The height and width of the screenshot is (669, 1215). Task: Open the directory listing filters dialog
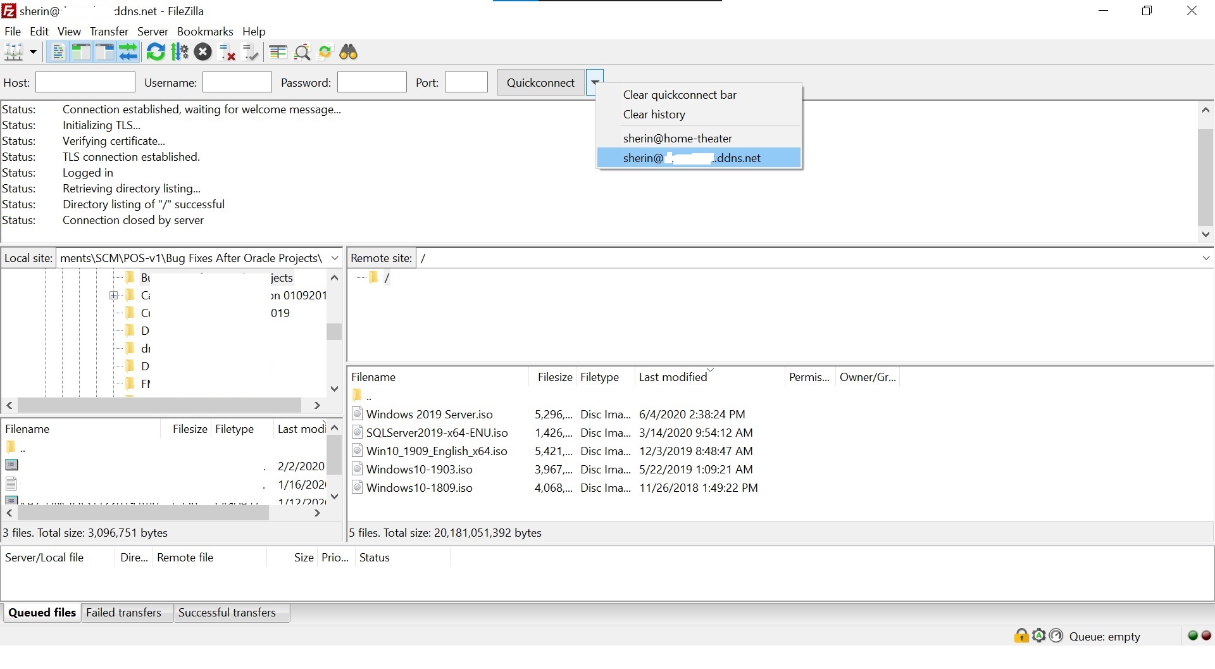pos(278,52)
